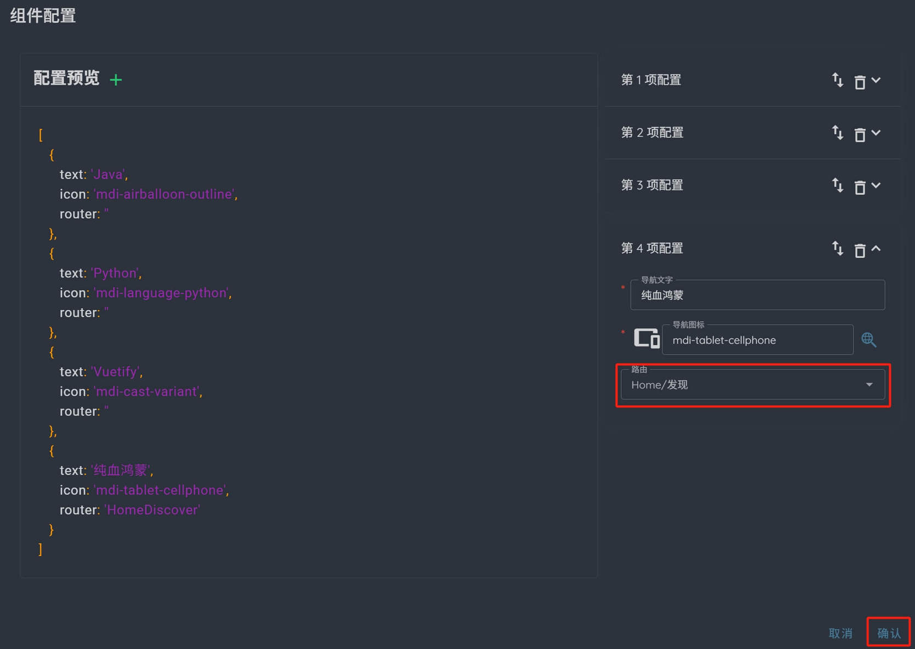The image size is (915, 649).
Task: Click 'mdi-airballoon-outline' icon value
Action: pos(164,194)
